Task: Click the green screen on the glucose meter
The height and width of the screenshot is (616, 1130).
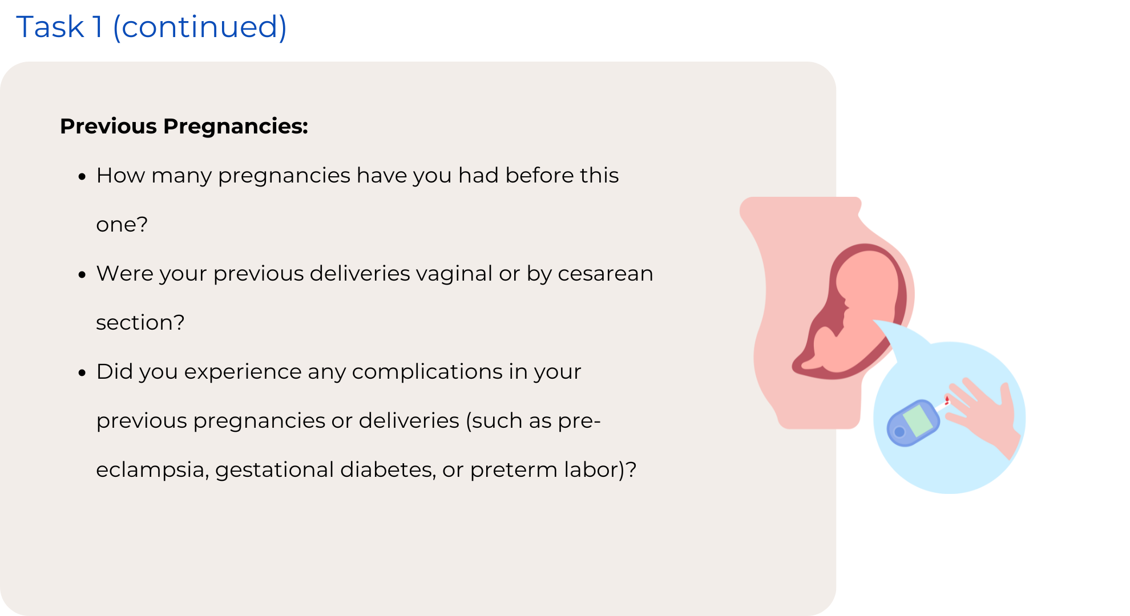Action: click(x=918, y=420)
